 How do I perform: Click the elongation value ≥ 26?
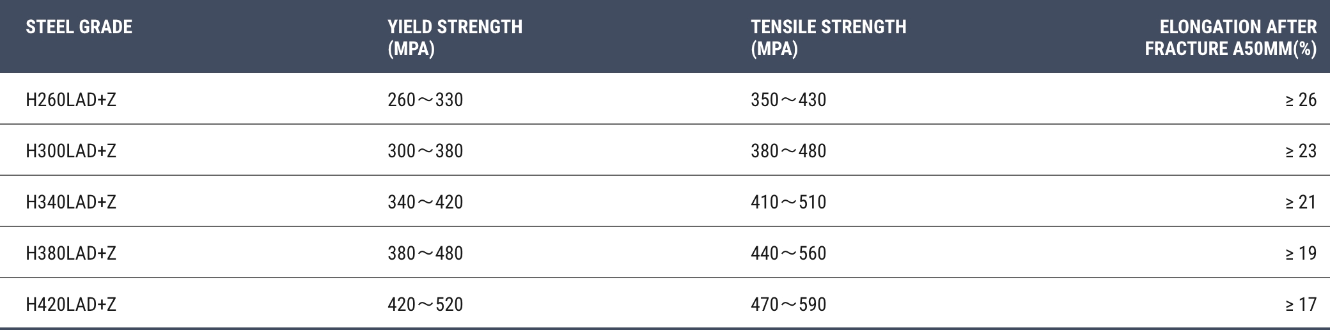1301,100
